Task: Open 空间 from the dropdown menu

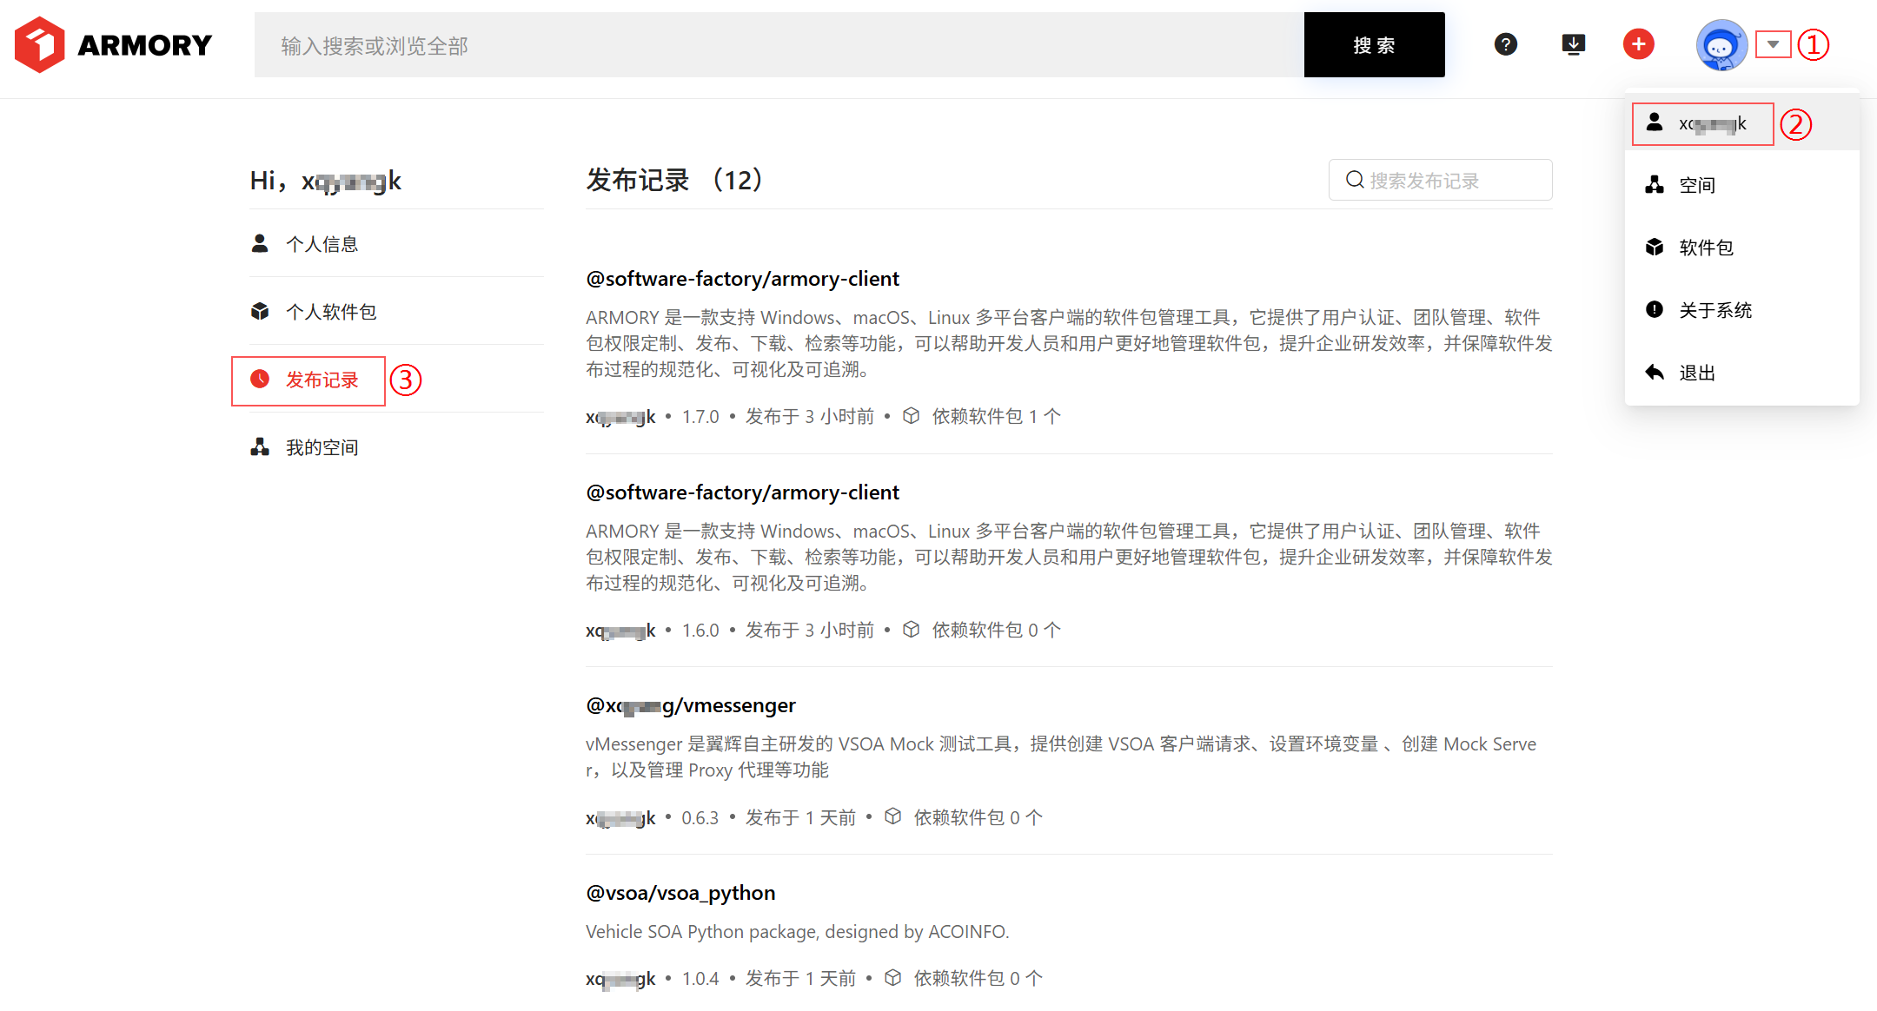Action: pyautogui.click(x=1696, y=185)
